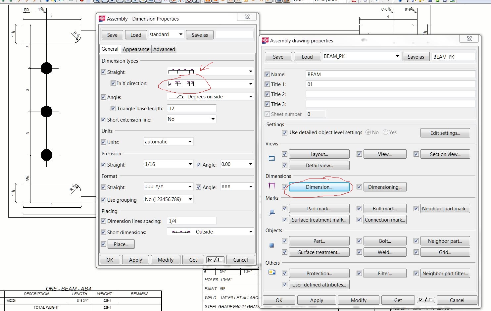Toggle all checkboxes in Assembly drawing properties
The width and height of the screenshot is (491, 311).
coord(425,300)
